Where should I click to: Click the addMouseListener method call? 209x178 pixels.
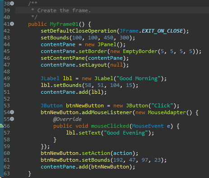107,112
